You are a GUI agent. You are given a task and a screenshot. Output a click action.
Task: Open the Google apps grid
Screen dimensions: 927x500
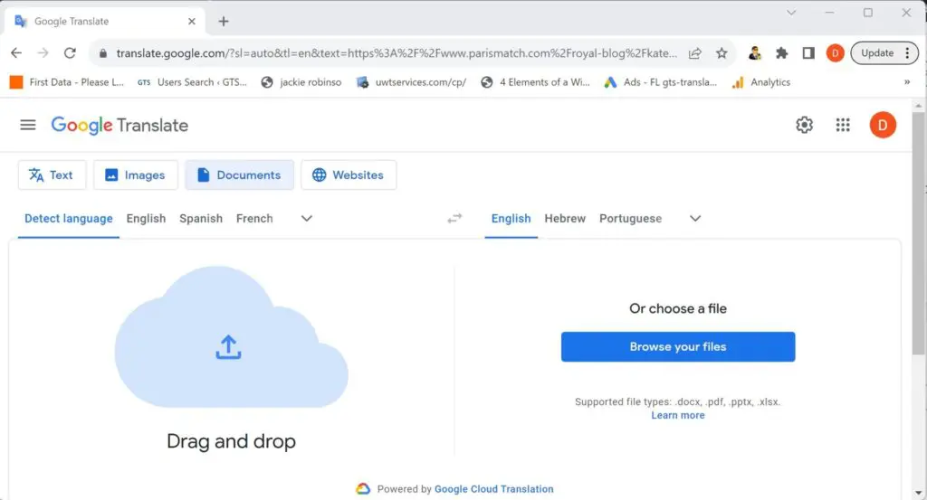843,125
